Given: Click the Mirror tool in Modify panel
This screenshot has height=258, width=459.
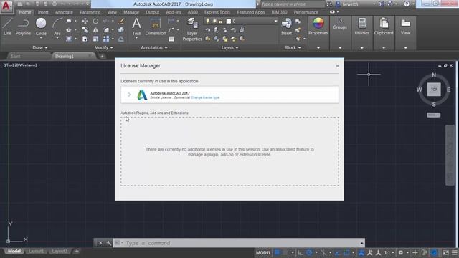Looking at the screenshot, I should [x=95, y=30].
